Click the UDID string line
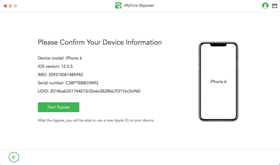Viewport: 280px width, 165px height. pos(89,91)
